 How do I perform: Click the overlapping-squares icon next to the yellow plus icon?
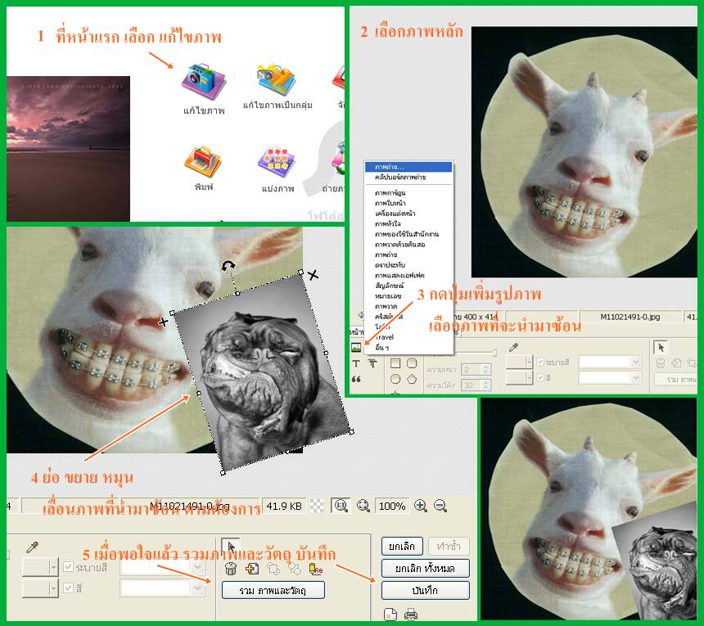point(273,569)
